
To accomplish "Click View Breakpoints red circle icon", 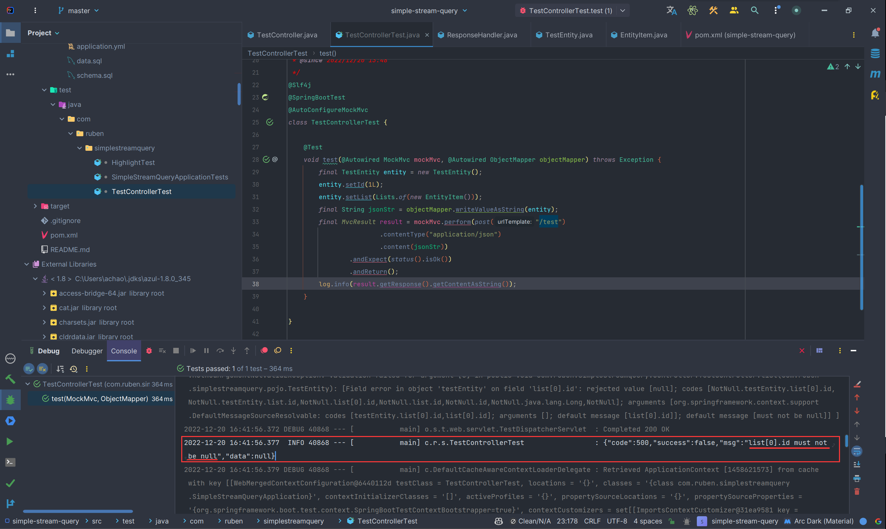I will tap(264, 350).
